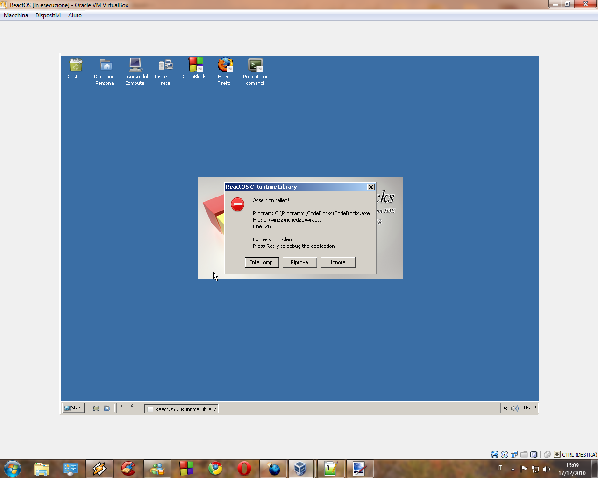Screen dimensions: 598x478
Task: Click the Action Center flag in host tray
Action: point(524,469)
